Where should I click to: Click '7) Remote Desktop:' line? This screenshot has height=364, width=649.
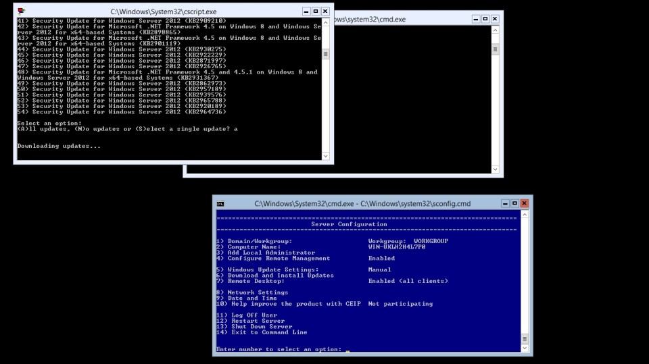tap(250, 281)
